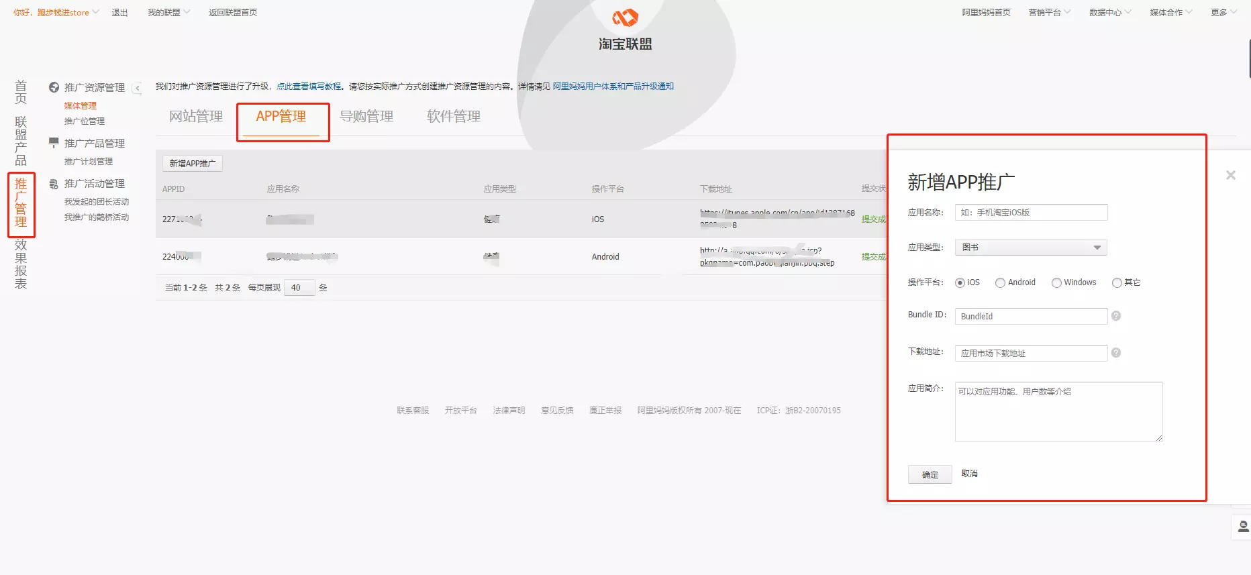
Task: Switch to the 网站管理 tab
Action: point(196,116)
